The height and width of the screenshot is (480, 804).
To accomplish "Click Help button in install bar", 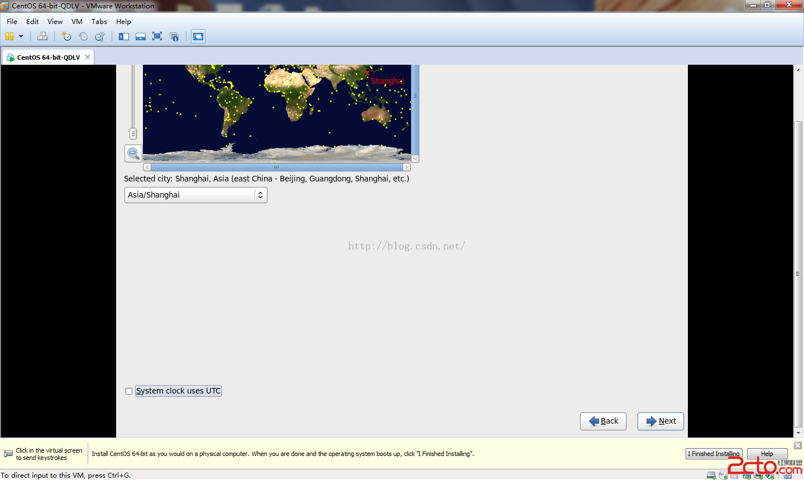I will [x=767, y=454].
